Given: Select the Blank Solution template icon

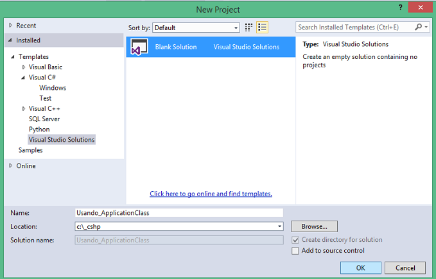Looking at the screenshot, I should click(x=139, y=47).
